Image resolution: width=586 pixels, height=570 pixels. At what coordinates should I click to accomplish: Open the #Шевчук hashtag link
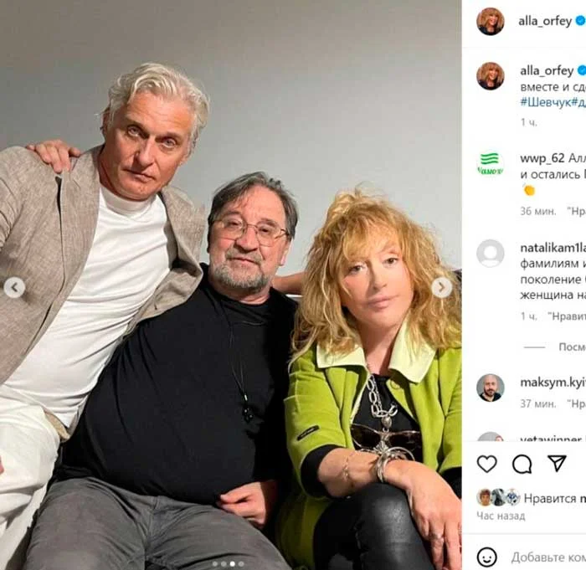click(x=545, y=103)
